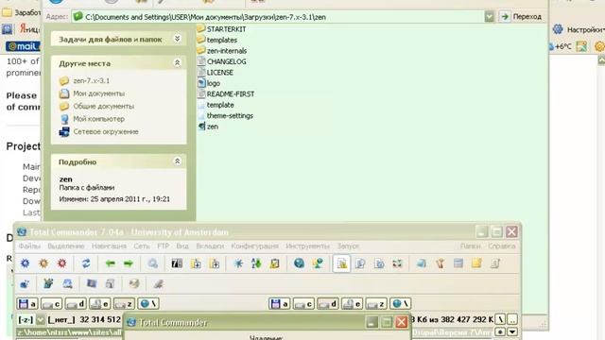Open the Запуск menu

(x=348, y=246)
